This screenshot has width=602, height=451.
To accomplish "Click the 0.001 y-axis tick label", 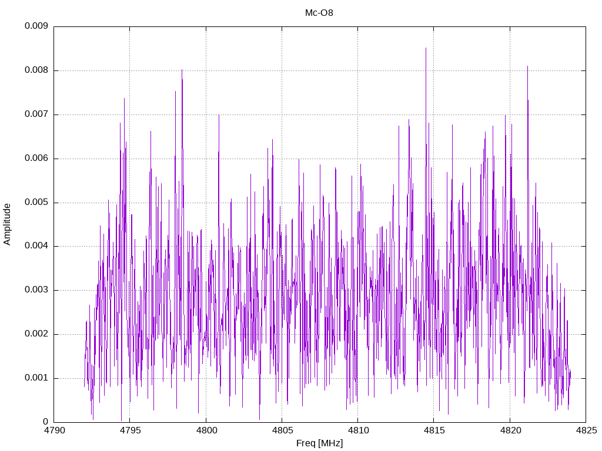I will click(x=36, y=378).
